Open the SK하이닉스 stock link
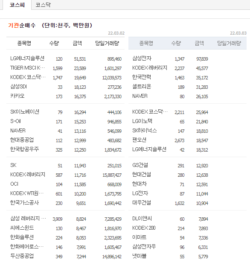Image resolution: width=250 pixels, height=263 pixels. (x=145, y=131)
